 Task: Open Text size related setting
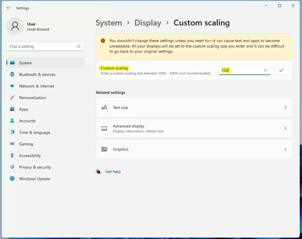[x=194, y=107]
